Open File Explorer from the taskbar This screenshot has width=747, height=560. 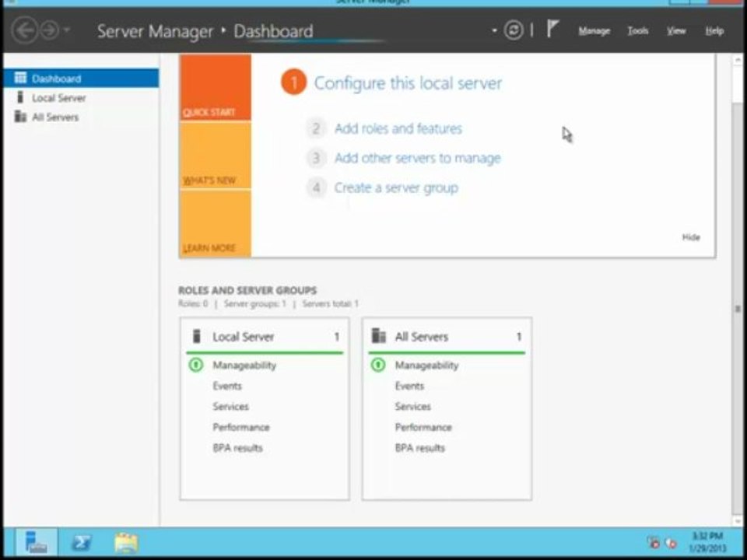(126, 542)
